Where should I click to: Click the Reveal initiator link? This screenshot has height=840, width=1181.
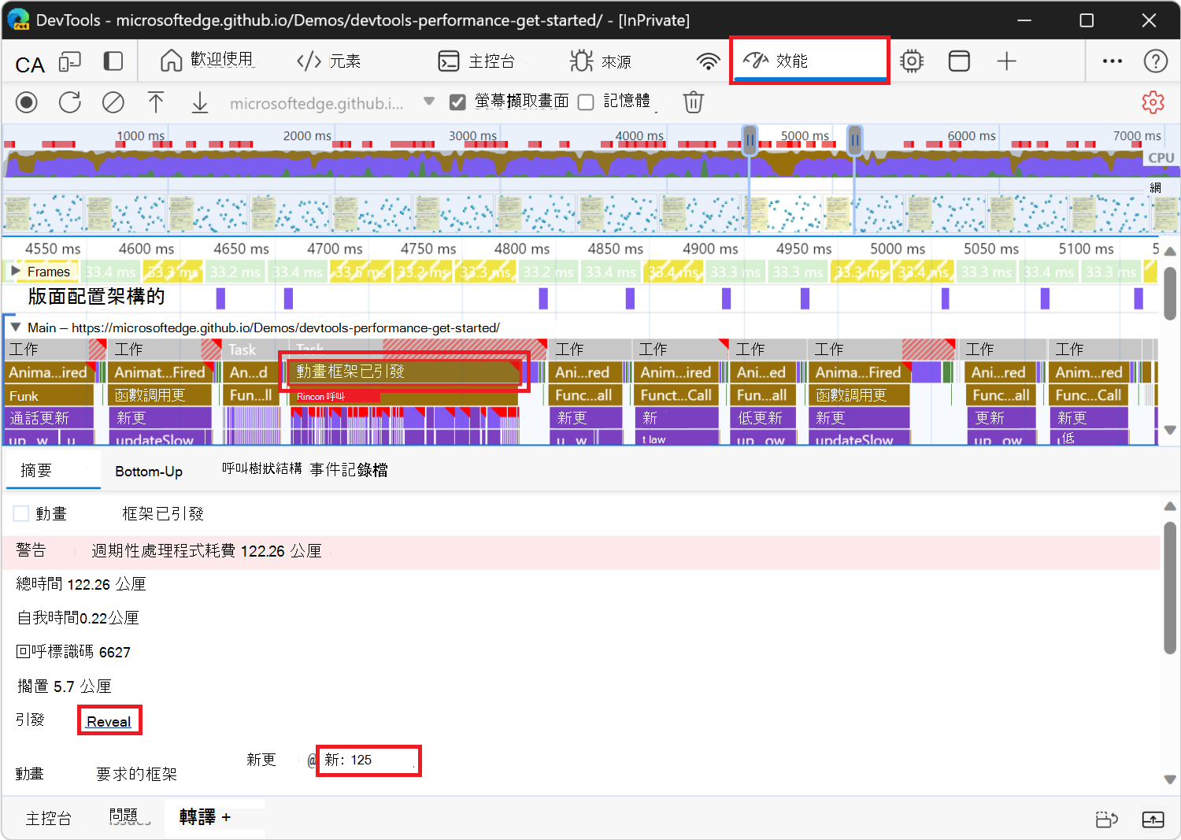point(109,721)
